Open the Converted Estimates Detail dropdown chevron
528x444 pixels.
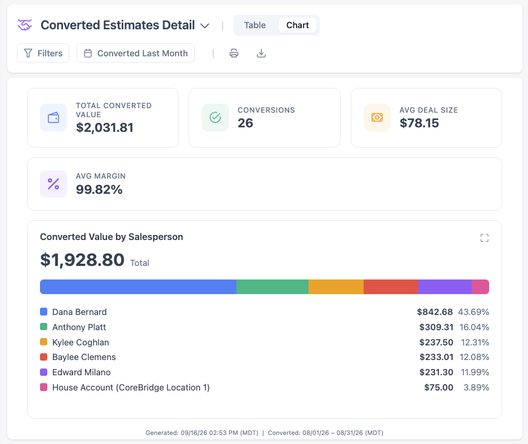point(205,25)
